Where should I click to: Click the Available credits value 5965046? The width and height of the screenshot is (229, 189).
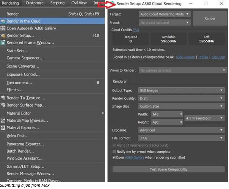tap(169, 41)
